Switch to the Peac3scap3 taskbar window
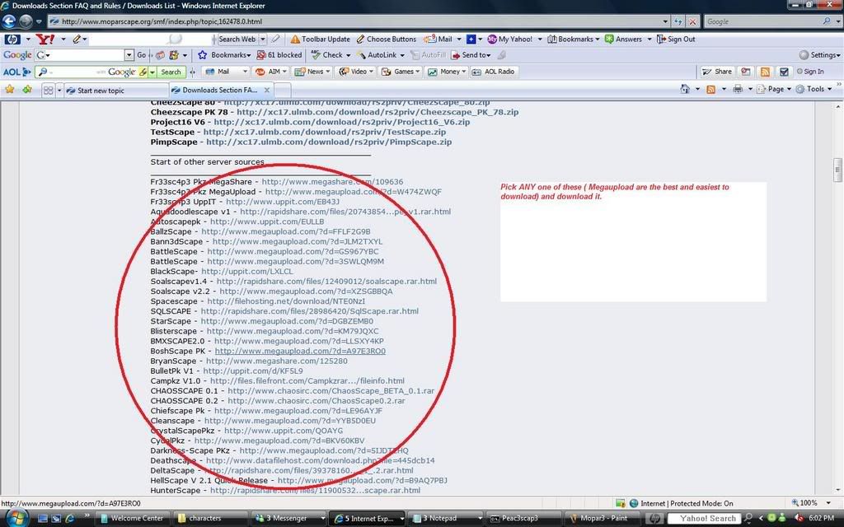844x527 pixels. pyautogui.click(x=523, y=519)
